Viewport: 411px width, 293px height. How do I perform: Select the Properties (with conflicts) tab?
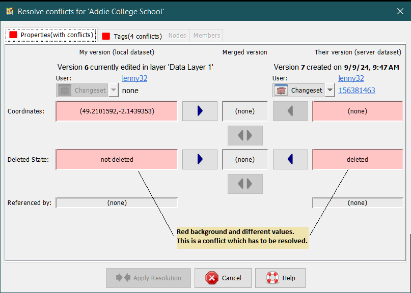pos(51,35)
